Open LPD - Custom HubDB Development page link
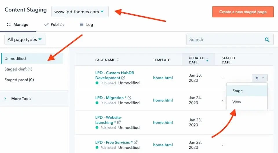The height and width of the screenshot is (153, 278). click(115, 75)
